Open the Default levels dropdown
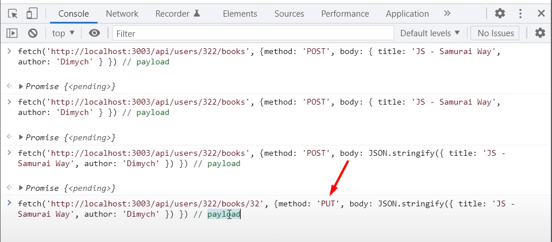552x242 pixels. pyautogui.click(x=430, y=33)
